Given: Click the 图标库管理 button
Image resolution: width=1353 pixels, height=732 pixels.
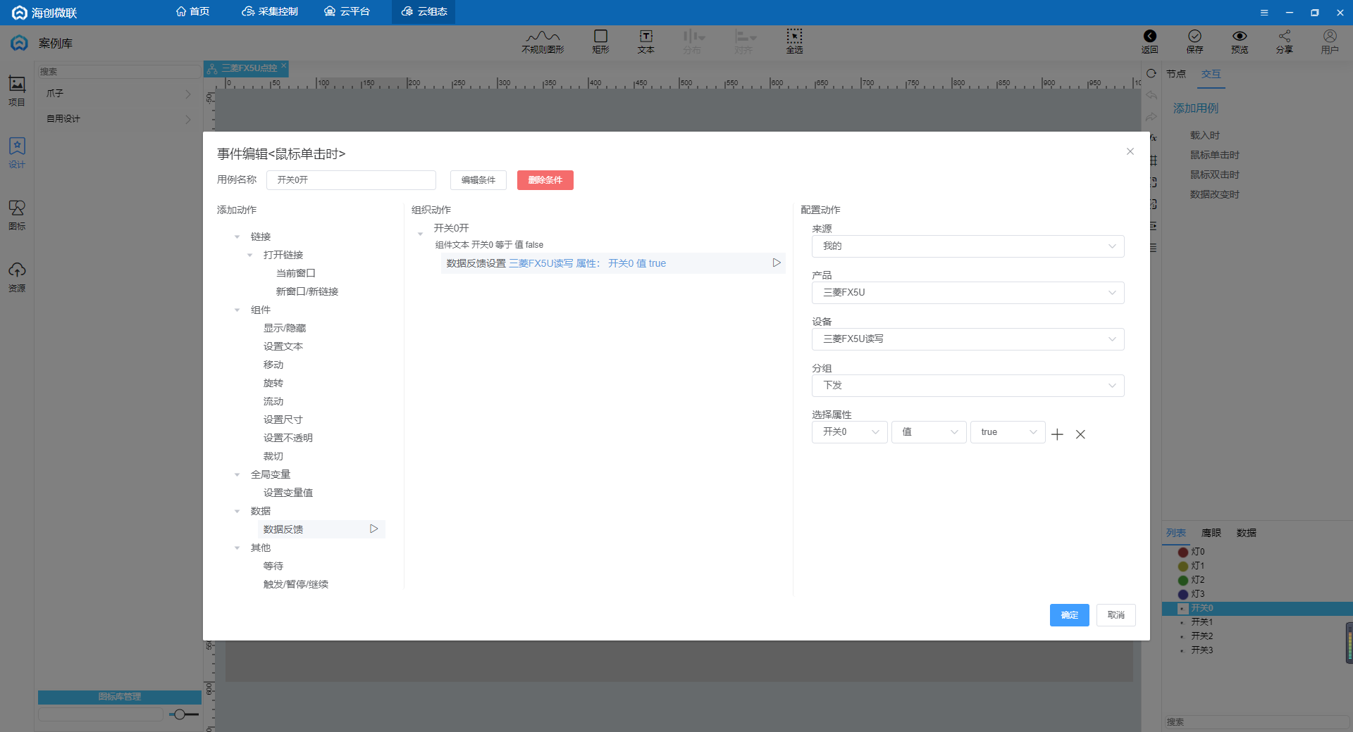Looking at the screenshot, I should [120, 697].
